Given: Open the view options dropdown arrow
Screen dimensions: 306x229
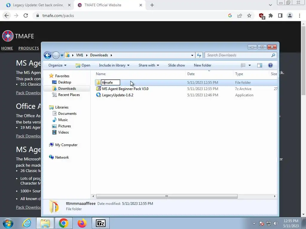Looking at the screenshot, I should (x=250, y=65).
